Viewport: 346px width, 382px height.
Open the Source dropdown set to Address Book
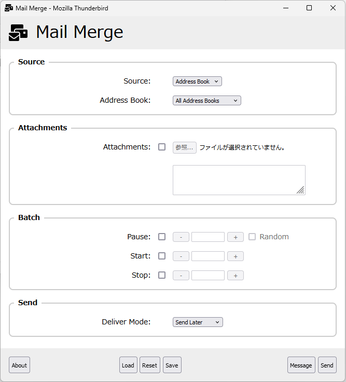click(x=197, y=81)
